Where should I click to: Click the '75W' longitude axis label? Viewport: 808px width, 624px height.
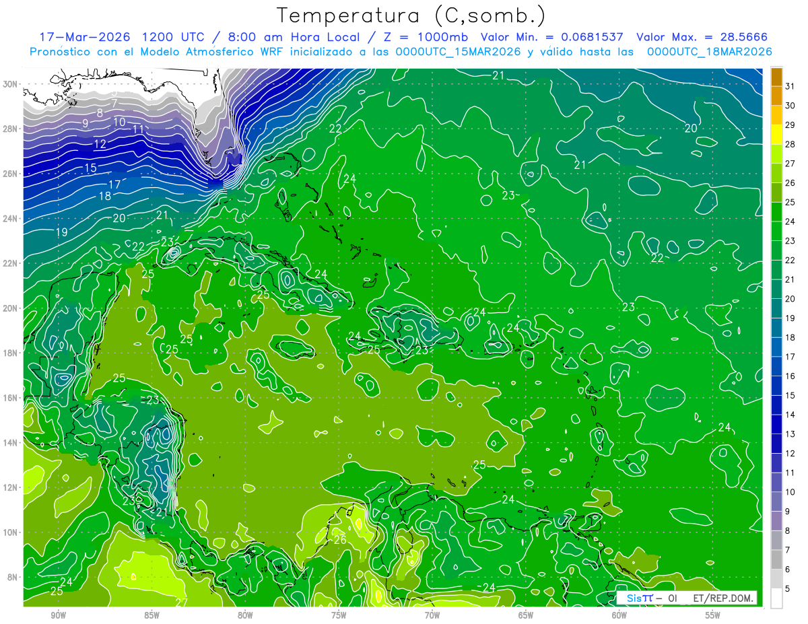coord(339,615)
